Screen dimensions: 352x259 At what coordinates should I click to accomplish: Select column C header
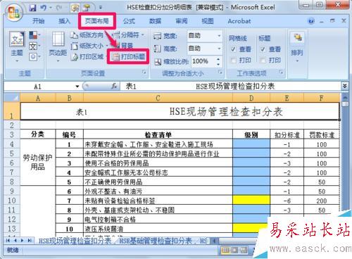(x=158, y=98)
